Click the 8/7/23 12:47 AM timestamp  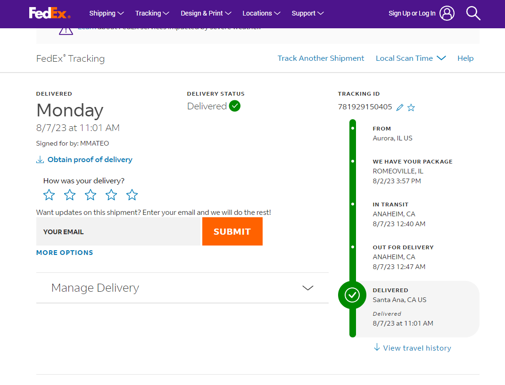[x=399, y=267]
